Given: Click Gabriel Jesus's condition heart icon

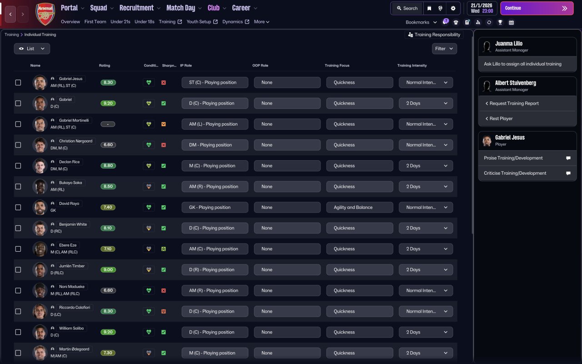Looking at the screenshot, I should point(148,83).
